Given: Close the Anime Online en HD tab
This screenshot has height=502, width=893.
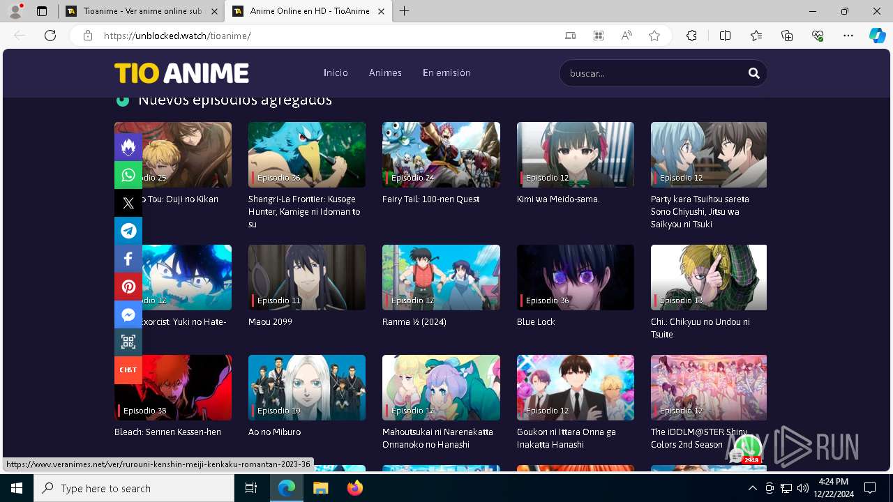Looking at the screenshot, I should (x=381, y=11).
